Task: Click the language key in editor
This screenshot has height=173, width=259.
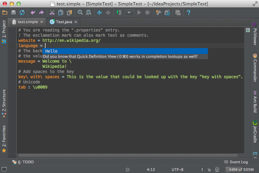Action: [x=28, y=46]
